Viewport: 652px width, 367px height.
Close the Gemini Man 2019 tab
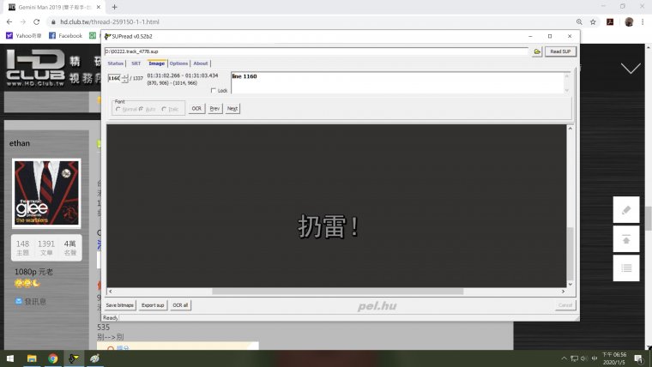point(99,7)
